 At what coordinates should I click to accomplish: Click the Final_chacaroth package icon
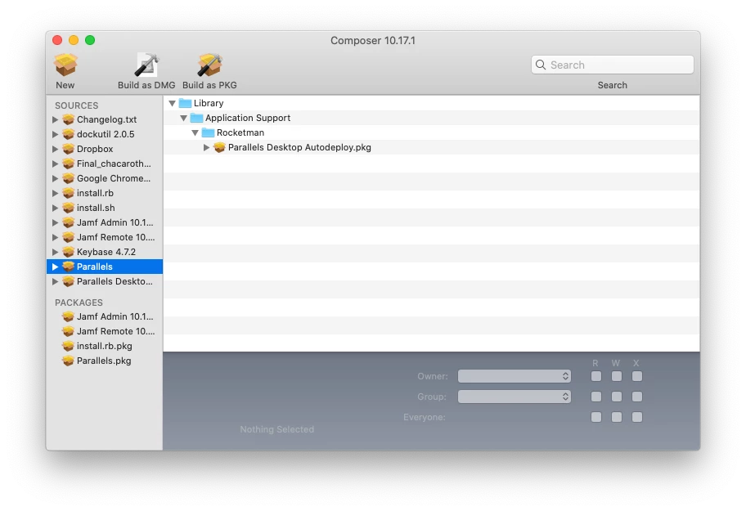coord(69,164)
